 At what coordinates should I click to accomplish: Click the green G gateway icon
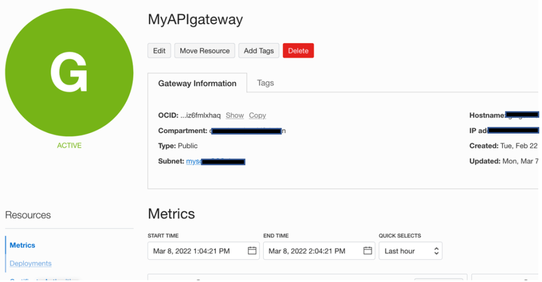[69, 72]
